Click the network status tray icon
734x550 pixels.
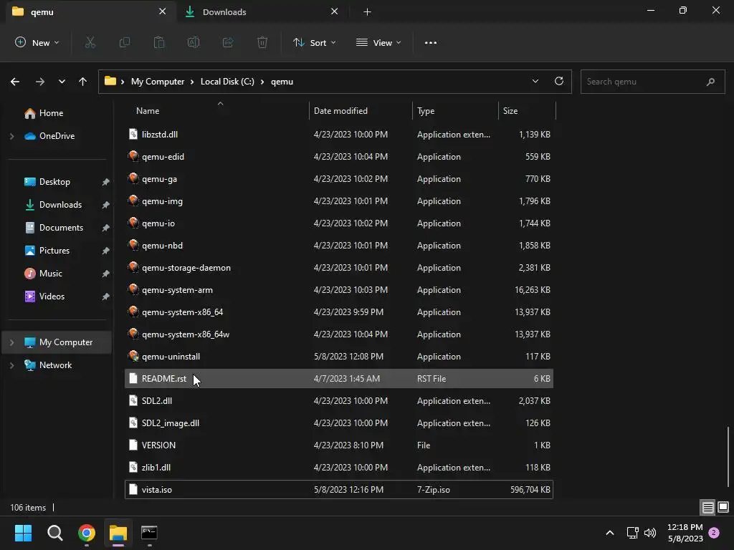click(632, 533)
